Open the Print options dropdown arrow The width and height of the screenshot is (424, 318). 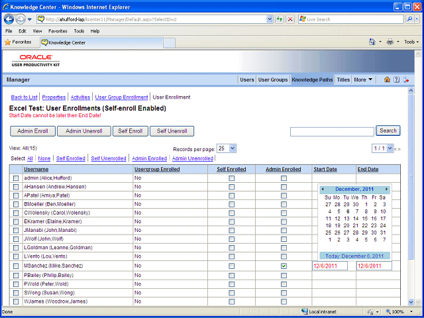(397, 42)
